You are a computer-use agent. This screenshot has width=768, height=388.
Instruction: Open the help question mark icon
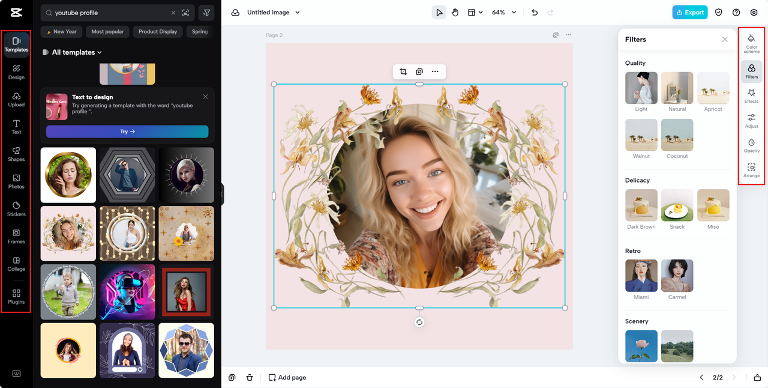pos(736,12)
